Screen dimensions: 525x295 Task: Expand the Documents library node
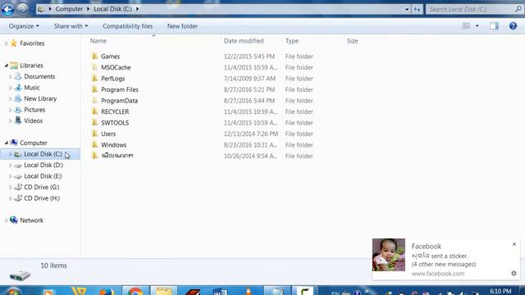pyautogui.click(x=11, y=76)
